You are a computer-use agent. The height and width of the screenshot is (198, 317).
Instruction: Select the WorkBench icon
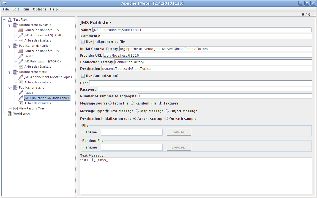[x=9, y=114]
